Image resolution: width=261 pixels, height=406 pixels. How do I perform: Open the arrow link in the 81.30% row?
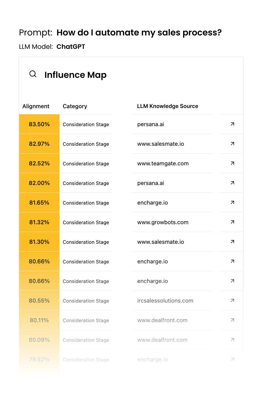click(x=232, y=242)
